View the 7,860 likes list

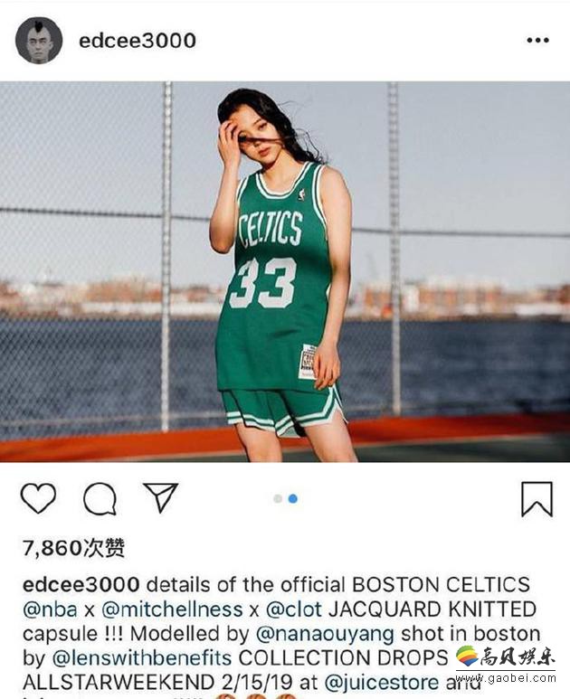point(73,548)
